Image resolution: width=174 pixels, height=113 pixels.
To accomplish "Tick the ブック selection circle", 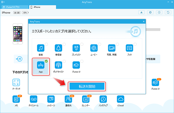I will coord(135,44).
